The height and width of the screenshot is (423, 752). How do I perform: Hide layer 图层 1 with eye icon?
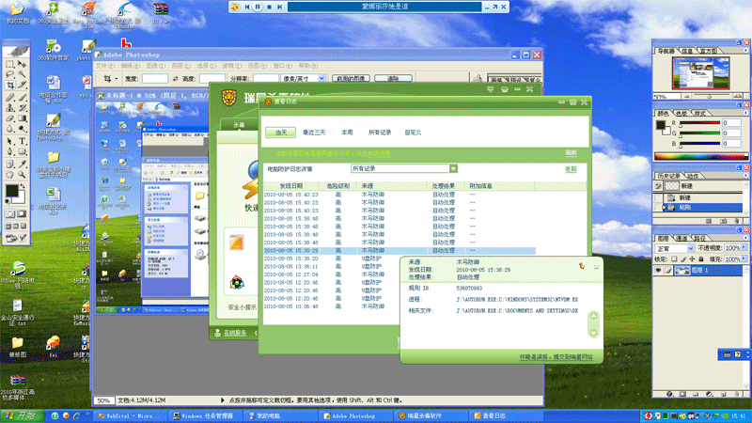coord(658,271)
